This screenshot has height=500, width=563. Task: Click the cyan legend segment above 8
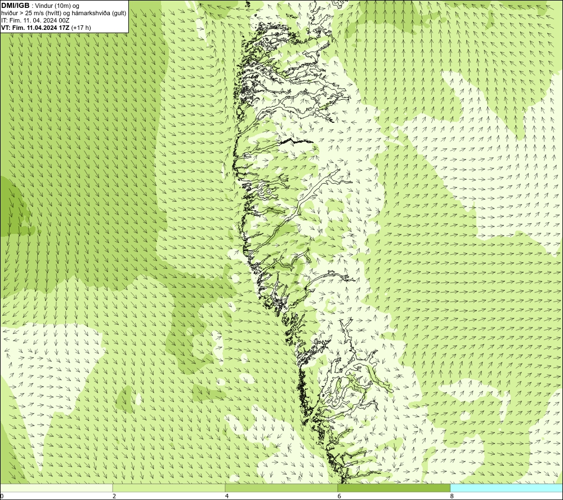pos(506,488)
